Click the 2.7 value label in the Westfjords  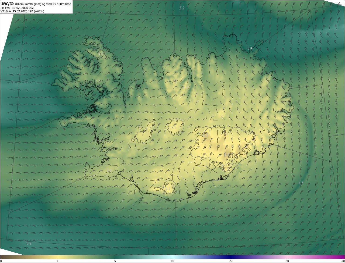click(x=98, y=81)
